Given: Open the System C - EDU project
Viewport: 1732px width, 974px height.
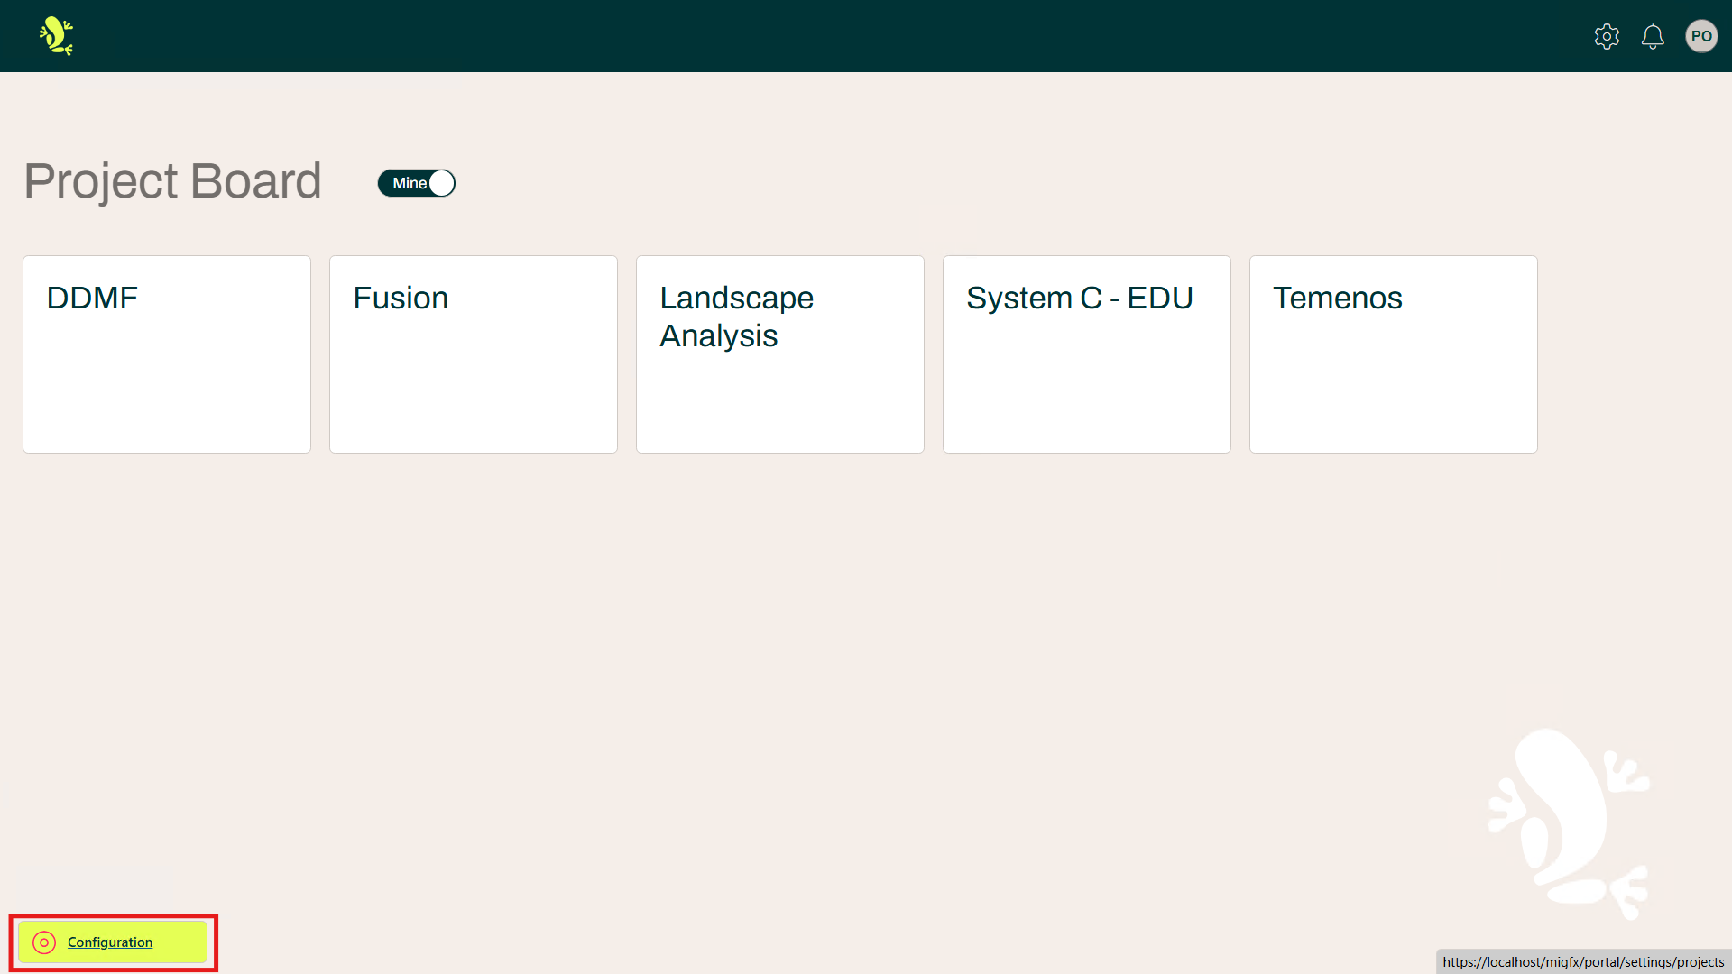Looking at the screenshot, I should tap(1086, 354).
